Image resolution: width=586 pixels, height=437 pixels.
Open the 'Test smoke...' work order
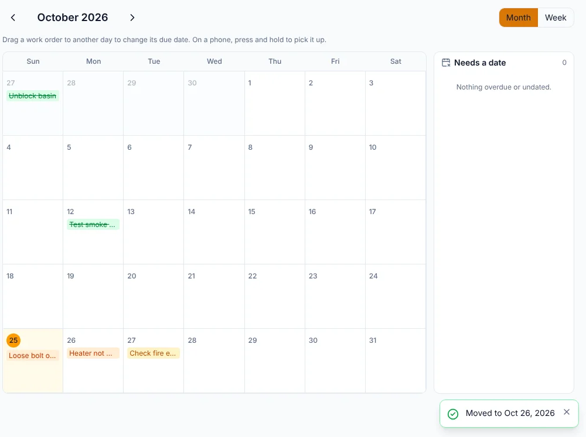point(93,225)
